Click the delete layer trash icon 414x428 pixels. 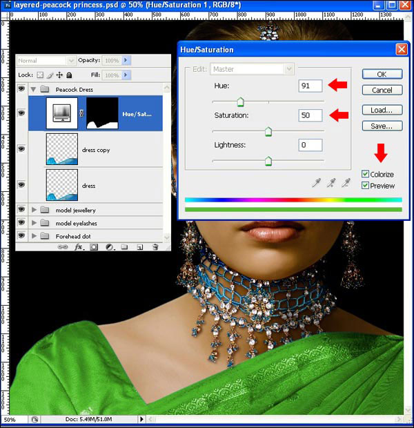pos(155,246)
